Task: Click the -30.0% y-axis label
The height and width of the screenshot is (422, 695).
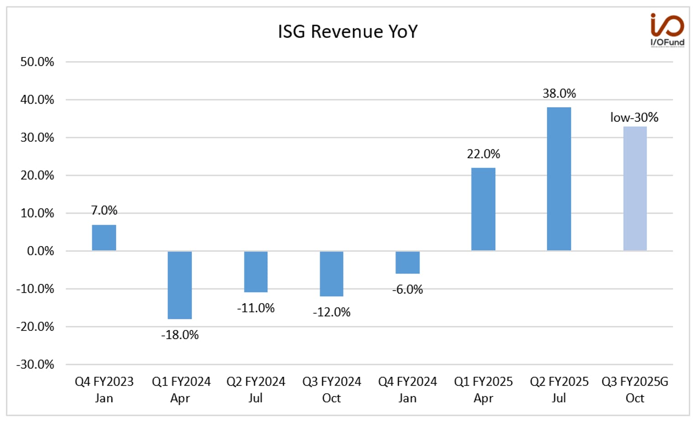Action: (x=35, y=365)
